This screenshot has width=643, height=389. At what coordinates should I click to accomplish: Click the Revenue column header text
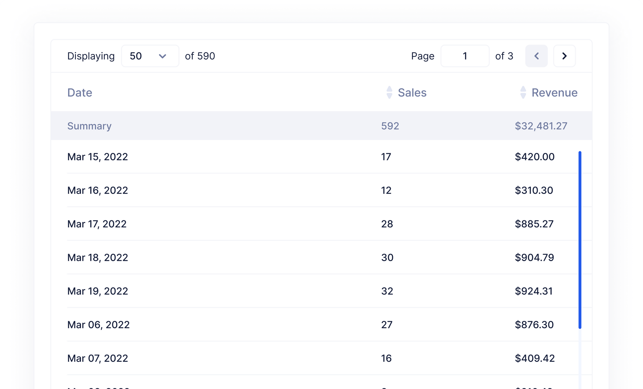coord(554,93)
